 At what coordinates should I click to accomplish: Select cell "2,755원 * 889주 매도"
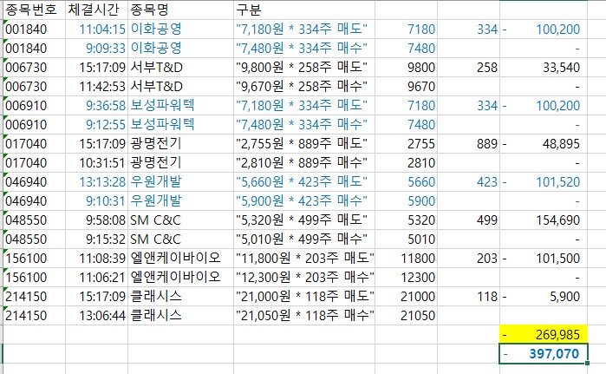point(304,144)
